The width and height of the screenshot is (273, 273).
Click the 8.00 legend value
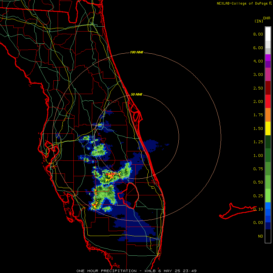point(258,34)
